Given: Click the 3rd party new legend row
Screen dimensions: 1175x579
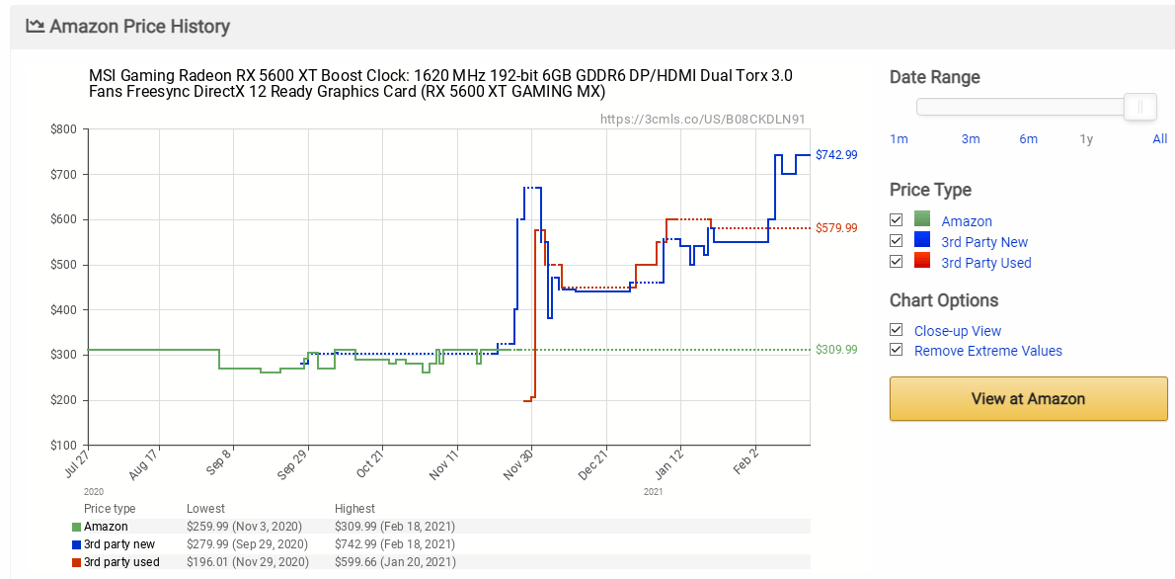Looking at the screenshot, I should [441, 543].
